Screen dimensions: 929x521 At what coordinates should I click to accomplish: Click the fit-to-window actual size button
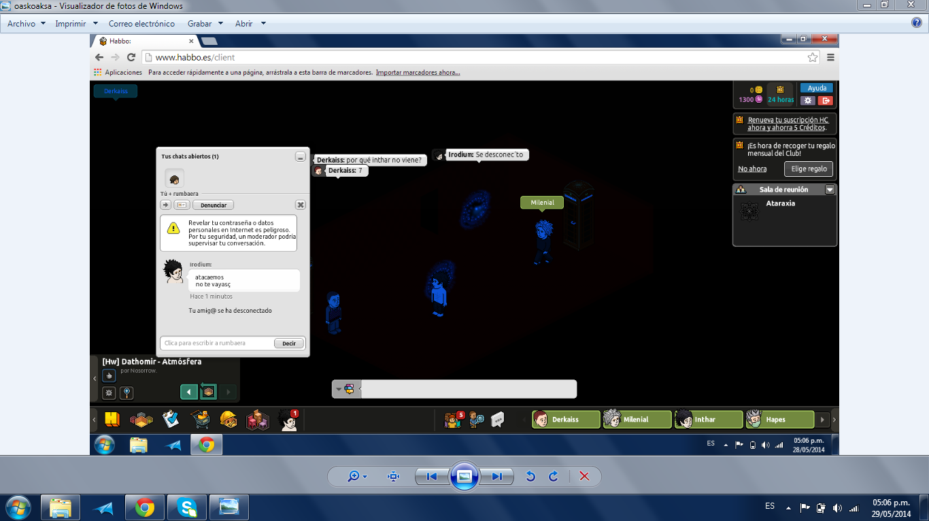coord(393,476)
